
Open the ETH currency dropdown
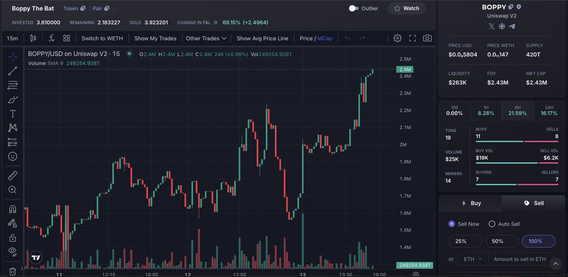tap(472, 259)
